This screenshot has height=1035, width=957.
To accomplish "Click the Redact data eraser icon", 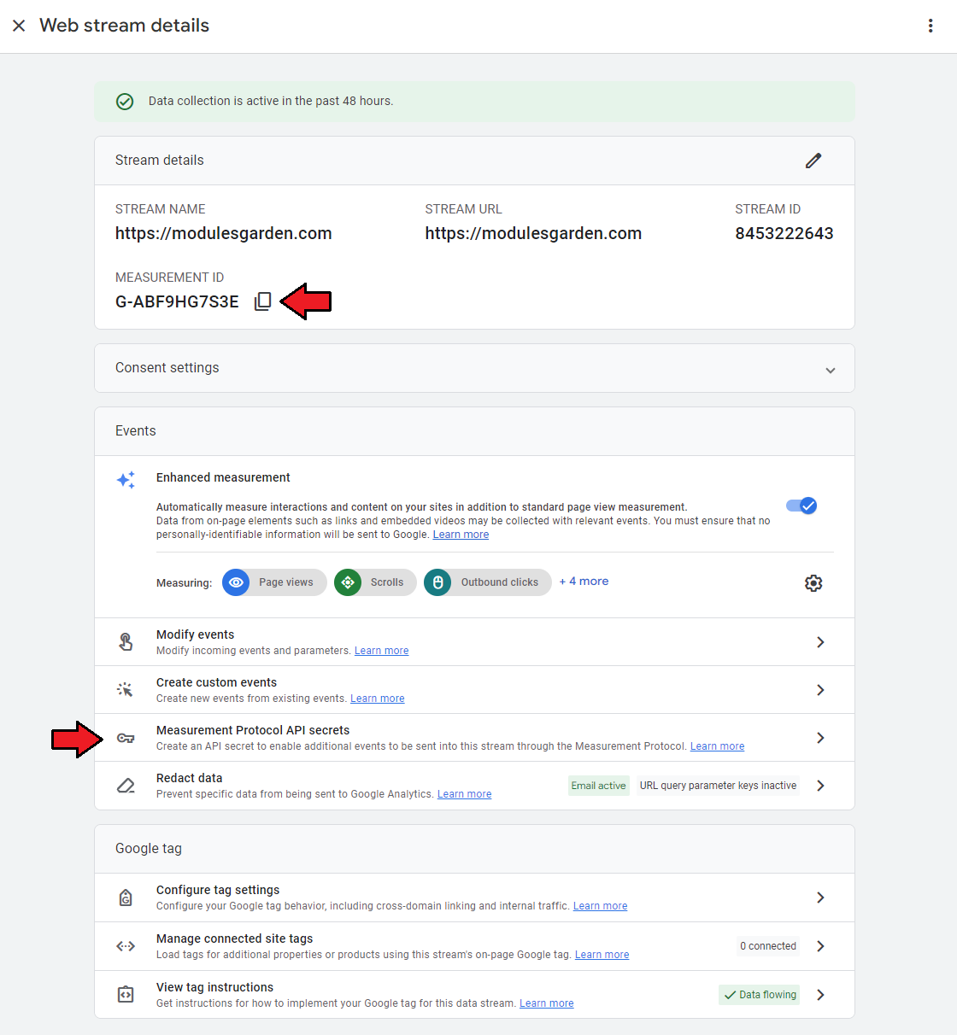I will pos(126,786).
